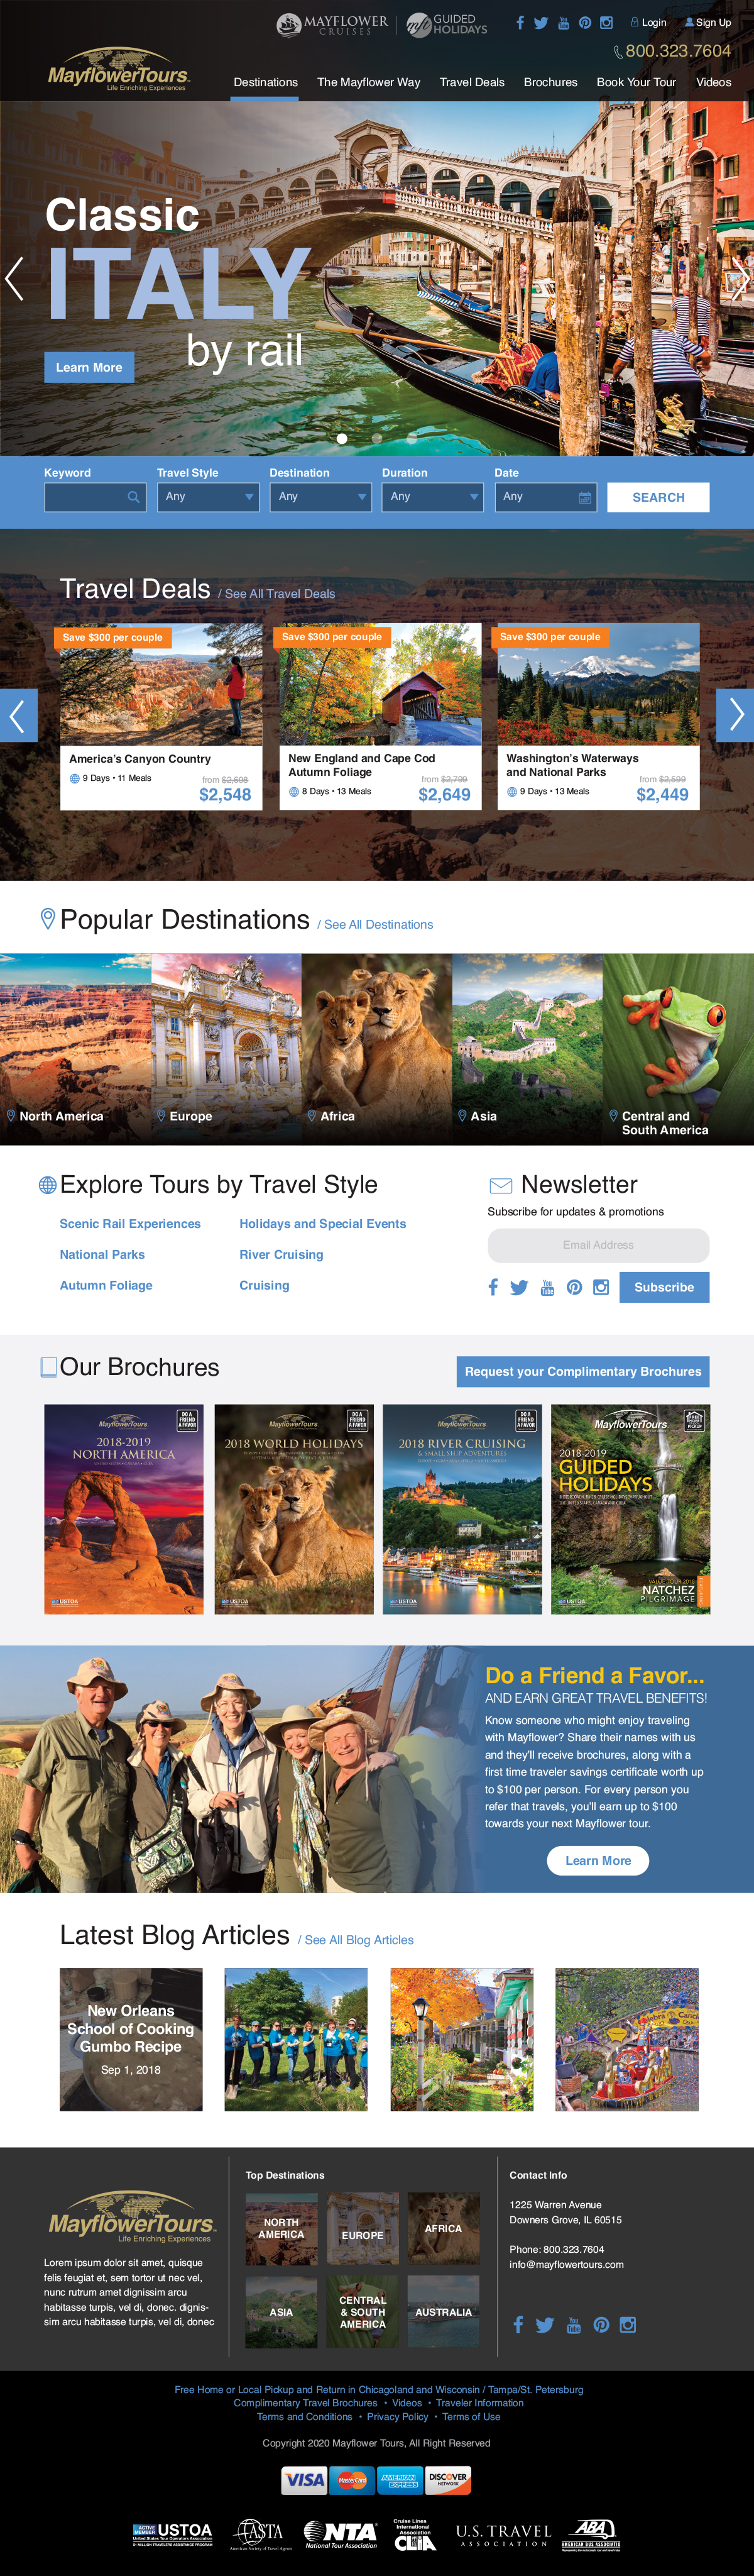The height and width of the screenshot is (2576, 754).
Task: Click the search magnifier in Keyword field
Action: (133, 497)
